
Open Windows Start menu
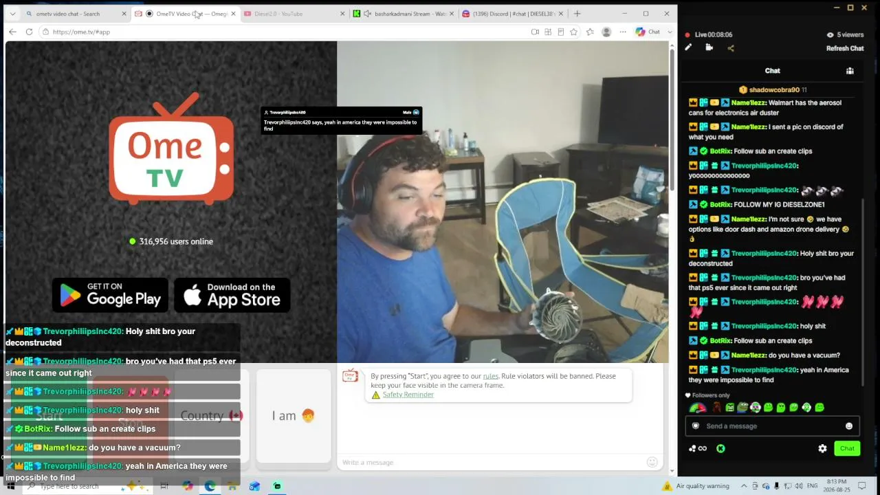[x=10, y=486]
